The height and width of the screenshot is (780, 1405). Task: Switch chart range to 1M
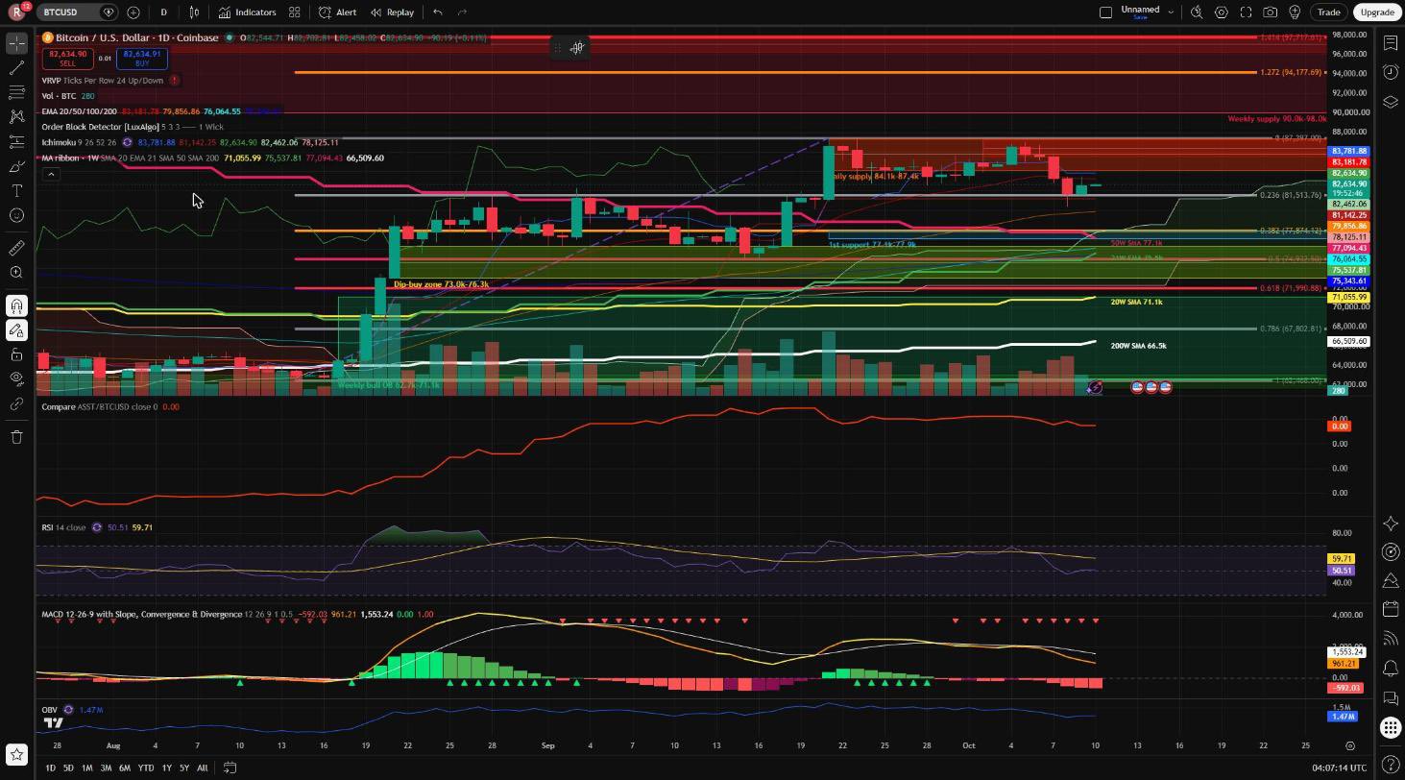[x=86, y=768]
